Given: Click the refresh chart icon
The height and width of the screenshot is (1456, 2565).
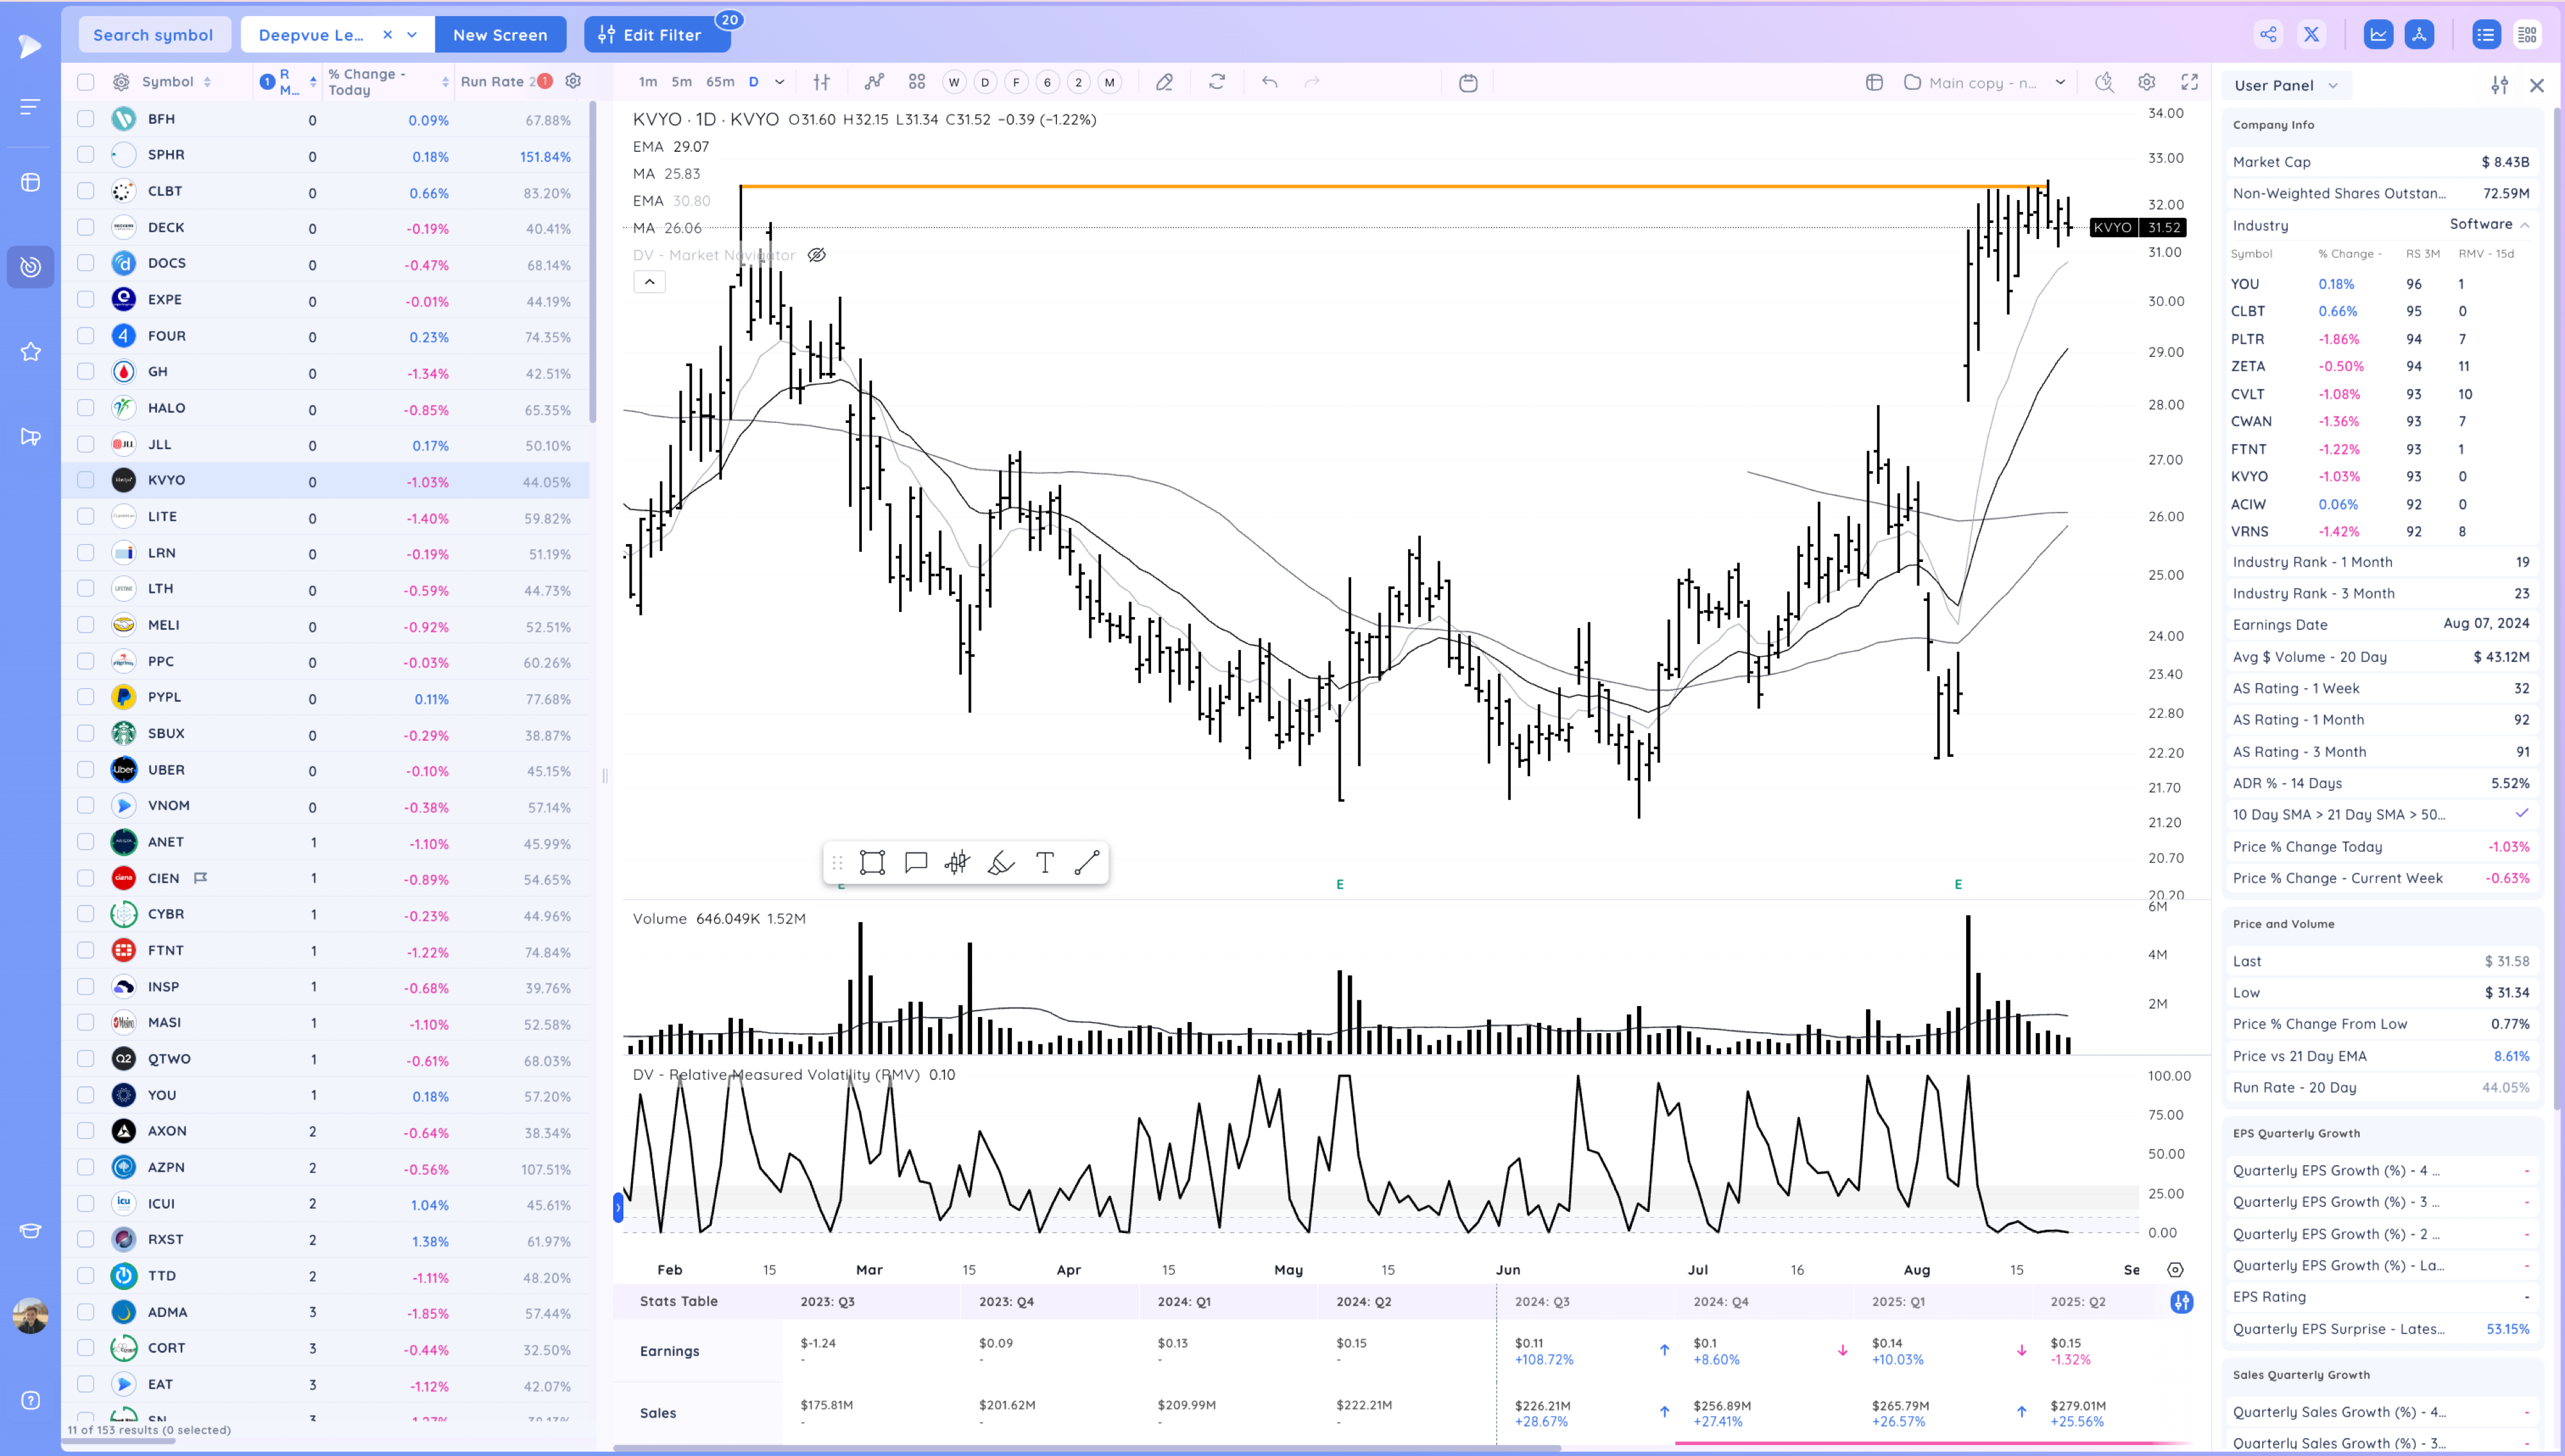Looking at the screenshot, I should tap(1216, 82).
